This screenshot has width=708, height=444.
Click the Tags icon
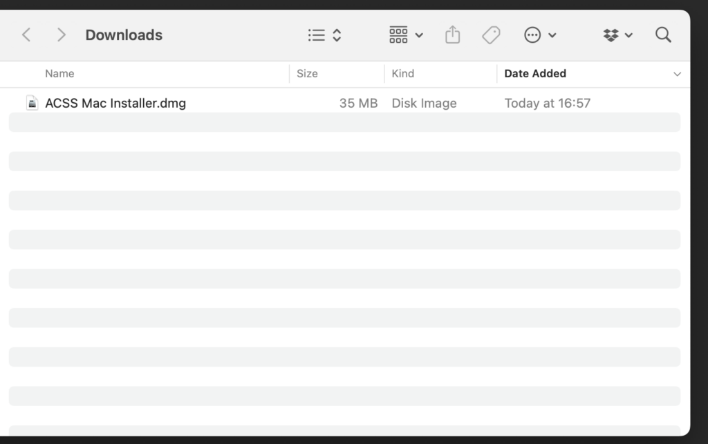pyautogui.click(x=491, y=35)
